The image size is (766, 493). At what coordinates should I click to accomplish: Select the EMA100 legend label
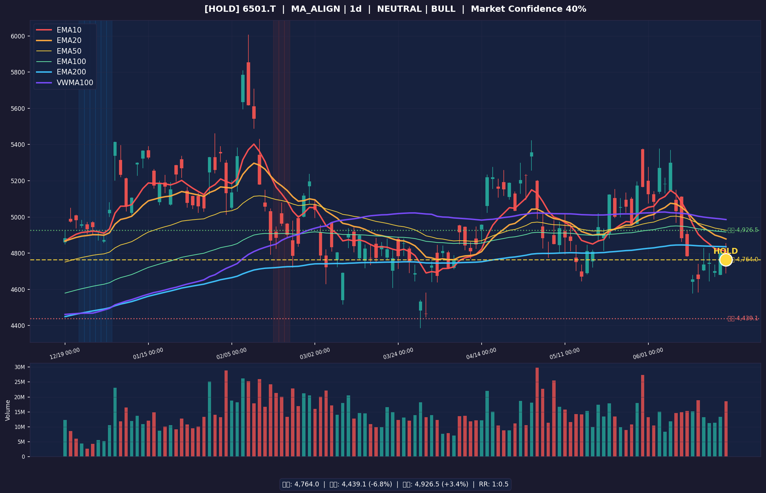point(71,62)
